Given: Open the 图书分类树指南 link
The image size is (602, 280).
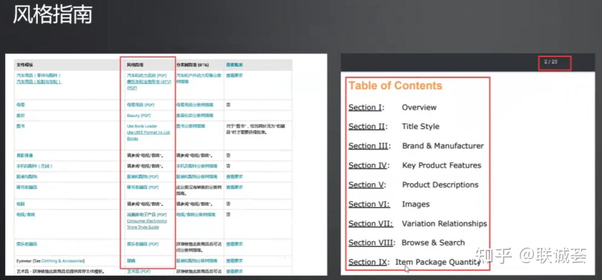Looking at the screenshot, I should 190,126.
